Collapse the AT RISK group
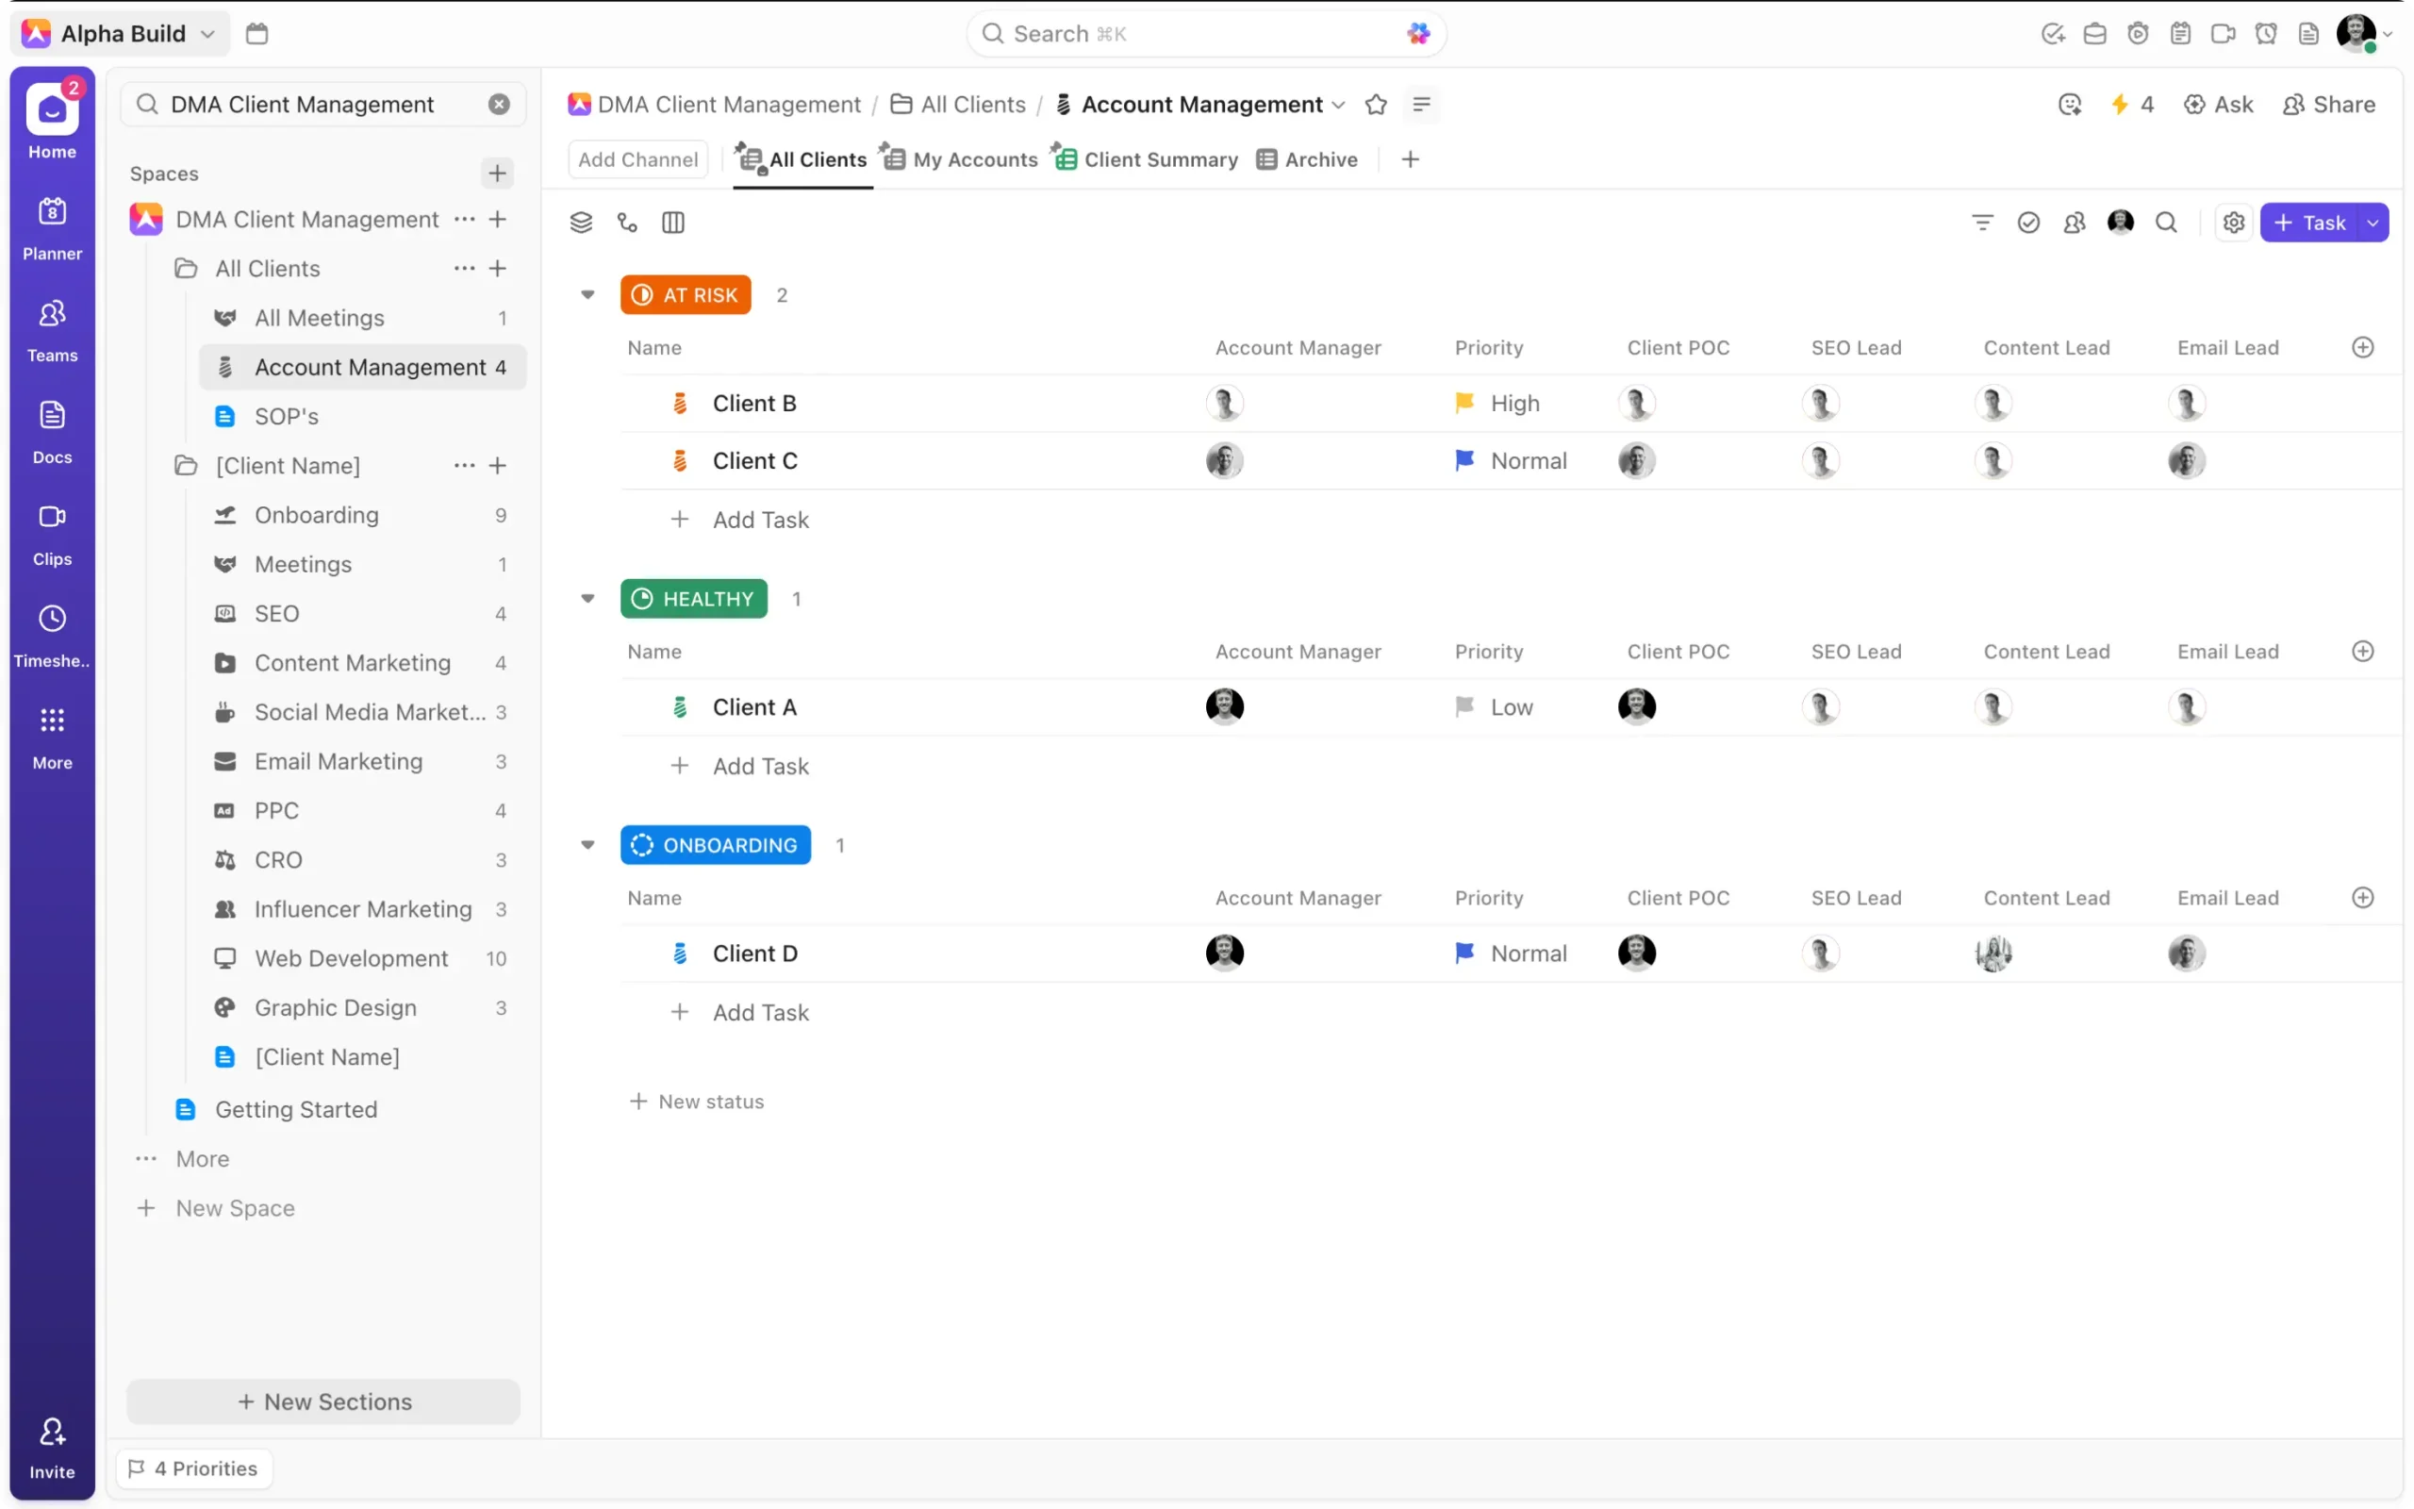 [x=587, y=294]
